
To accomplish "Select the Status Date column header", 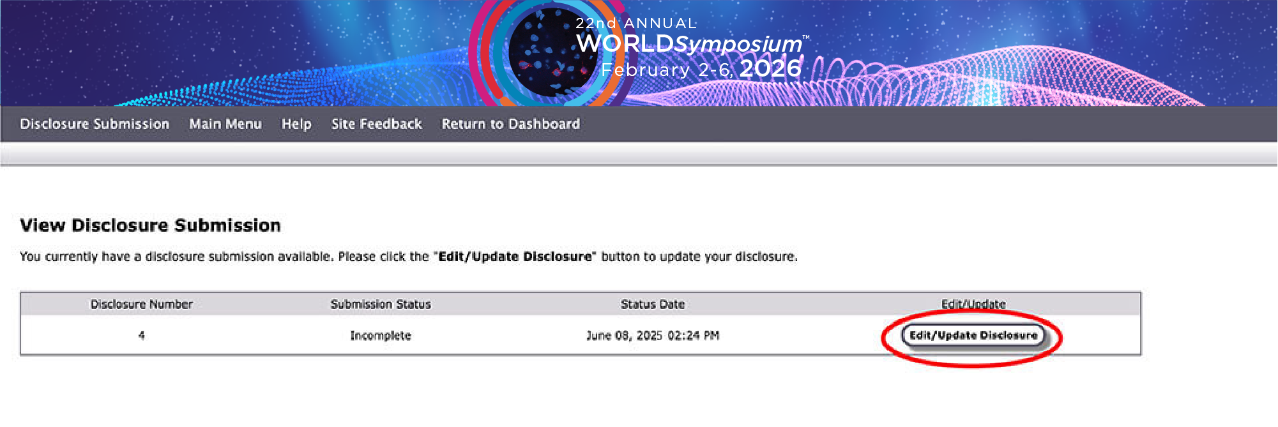I will point(653,304).
